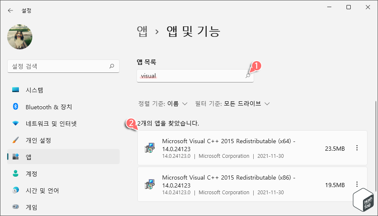Select Microsoft Visual C++ 2015 Redistributable (x86) entry
This screenshot has width=378, height=216.
(x=252, y=184)
